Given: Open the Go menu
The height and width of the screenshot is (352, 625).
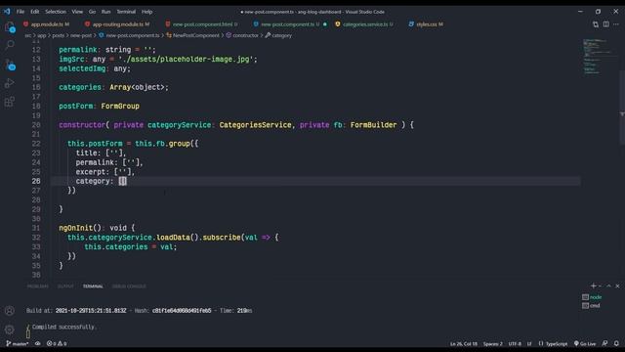Looking at the screenshot, I should tap(92, 12).
